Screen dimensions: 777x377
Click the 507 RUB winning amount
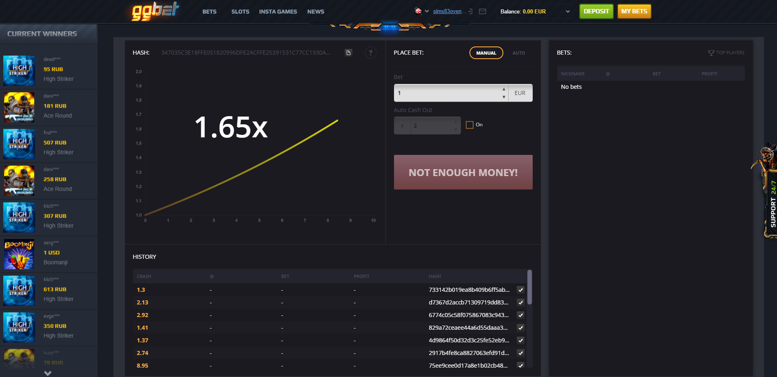[x=55, y=143]
